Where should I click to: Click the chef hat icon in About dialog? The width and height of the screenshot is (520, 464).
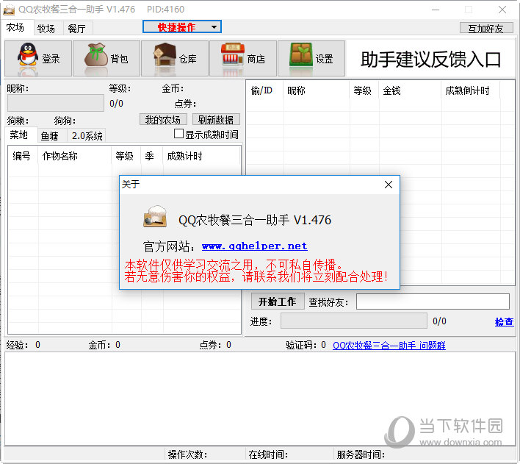pyautogui.click(x=155, y=216)
